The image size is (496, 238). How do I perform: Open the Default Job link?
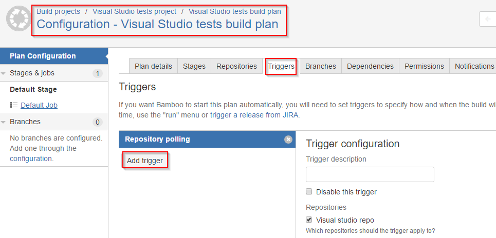pyautogui.click(x=39, y=105)
